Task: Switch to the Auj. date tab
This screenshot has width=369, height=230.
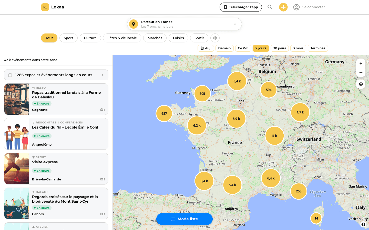Action: click(206, 48)
